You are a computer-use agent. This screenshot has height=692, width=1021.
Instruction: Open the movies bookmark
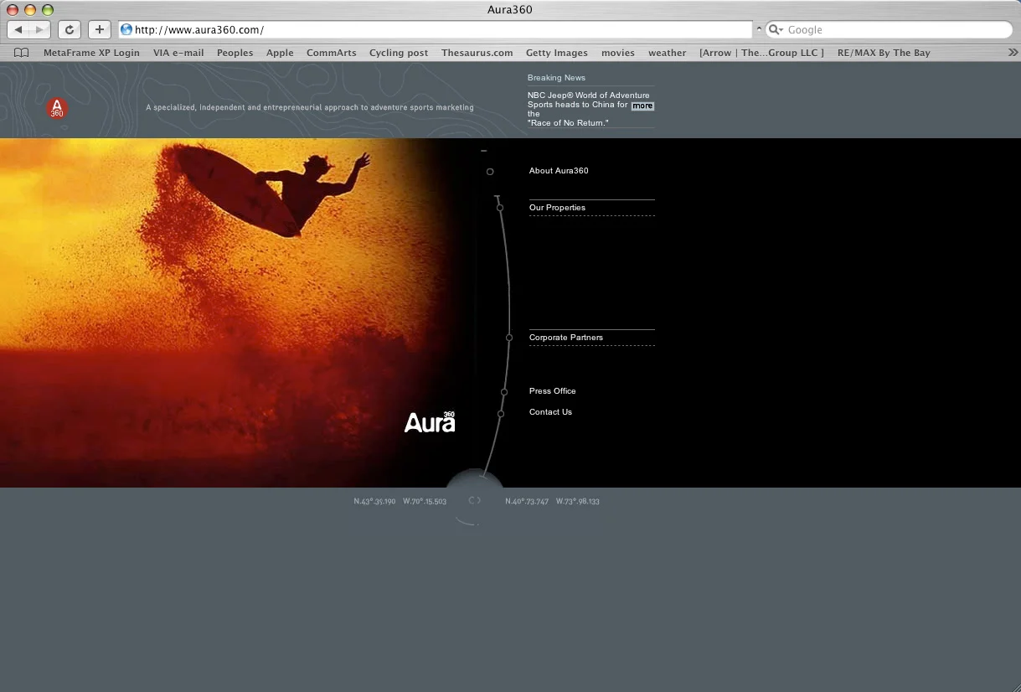[618, 53]
